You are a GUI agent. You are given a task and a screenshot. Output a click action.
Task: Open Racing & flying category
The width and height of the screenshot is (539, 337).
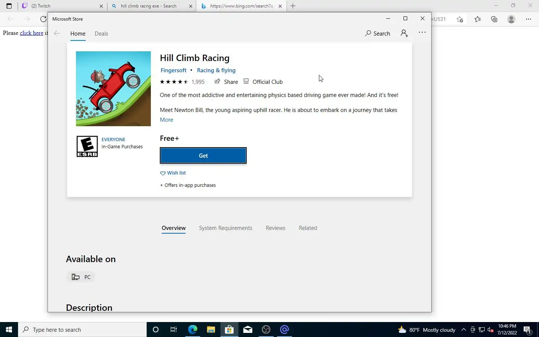[216, 70]
